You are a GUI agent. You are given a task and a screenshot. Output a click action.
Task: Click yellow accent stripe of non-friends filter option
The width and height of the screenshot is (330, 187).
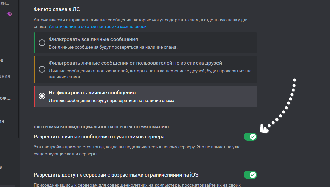point(34,69)
